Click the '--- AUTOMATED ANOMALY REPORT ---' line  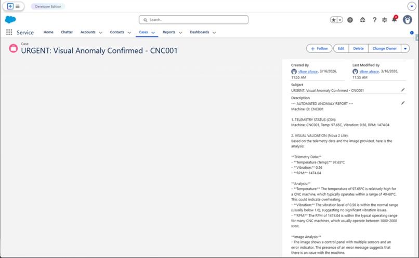322,103
